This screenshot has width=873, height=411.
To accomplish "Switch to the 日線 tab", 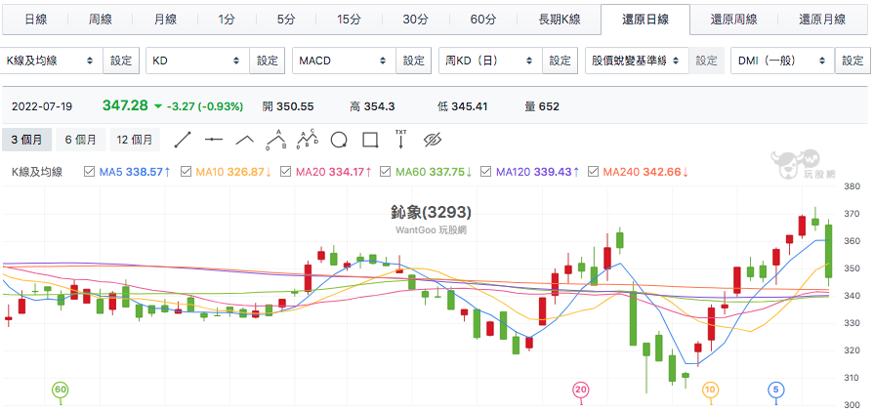I will point(35,20).
